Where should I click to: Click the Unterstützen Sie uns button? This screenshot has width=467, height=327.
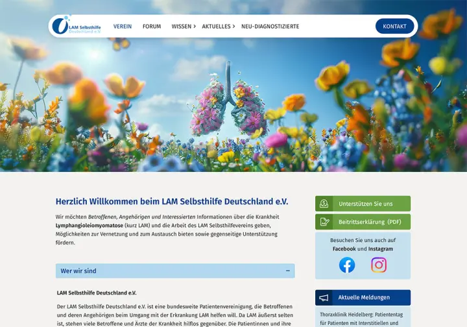(x=363, y=204)
